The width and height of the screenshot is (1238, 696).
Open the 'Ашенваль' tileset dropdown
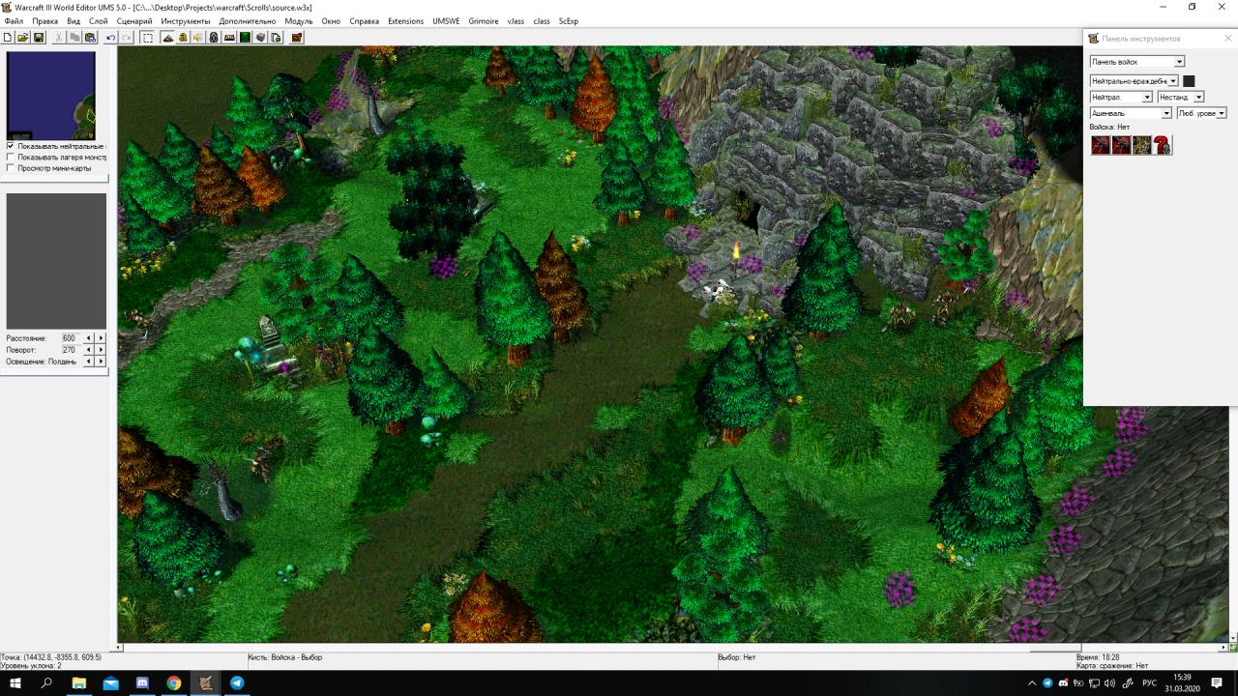click(x=1131, y=113)
